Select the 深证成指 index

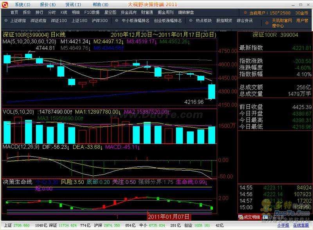pyautogui.click(x=38, y=21)
